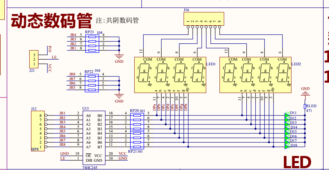
Task: Select the leftmost seven-segment digit of LED2
Action: coord(229,73)
